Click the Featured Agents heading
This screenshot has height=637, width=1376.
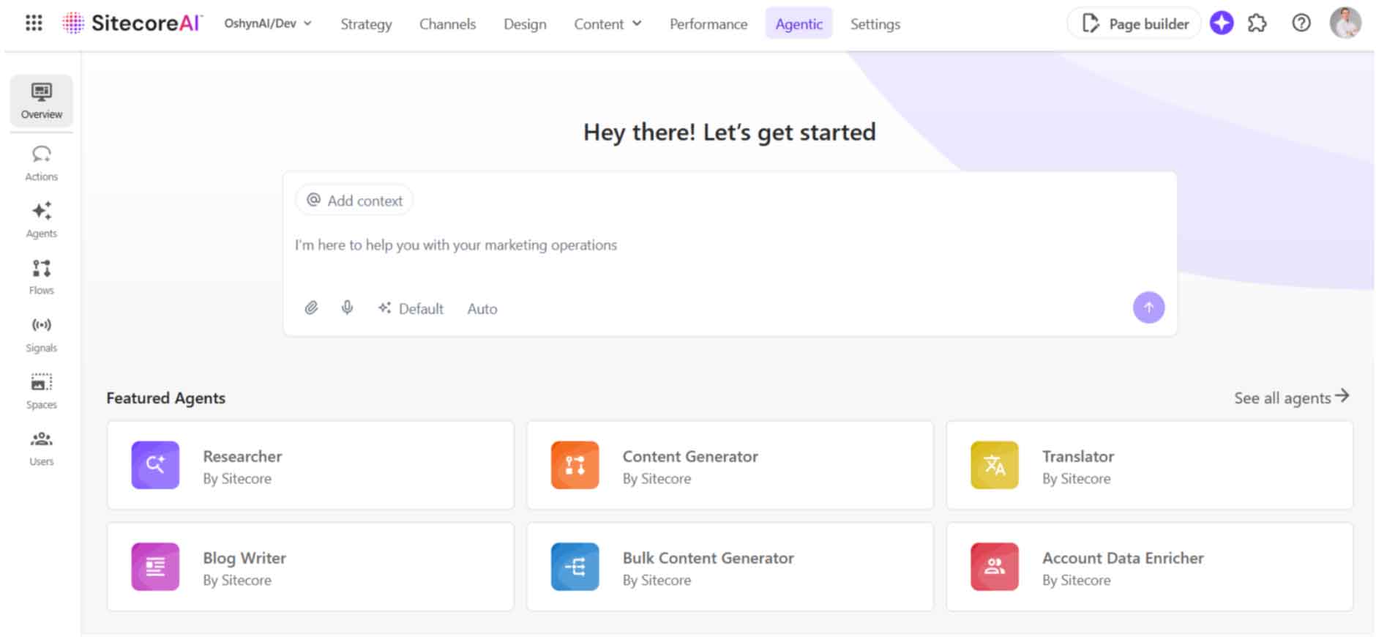point(166,398)
